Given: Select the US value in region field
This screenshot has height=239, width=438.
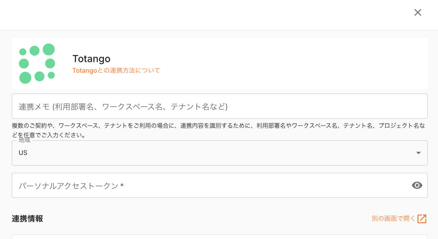Looking at the screenshot, I should click(23, 153).
